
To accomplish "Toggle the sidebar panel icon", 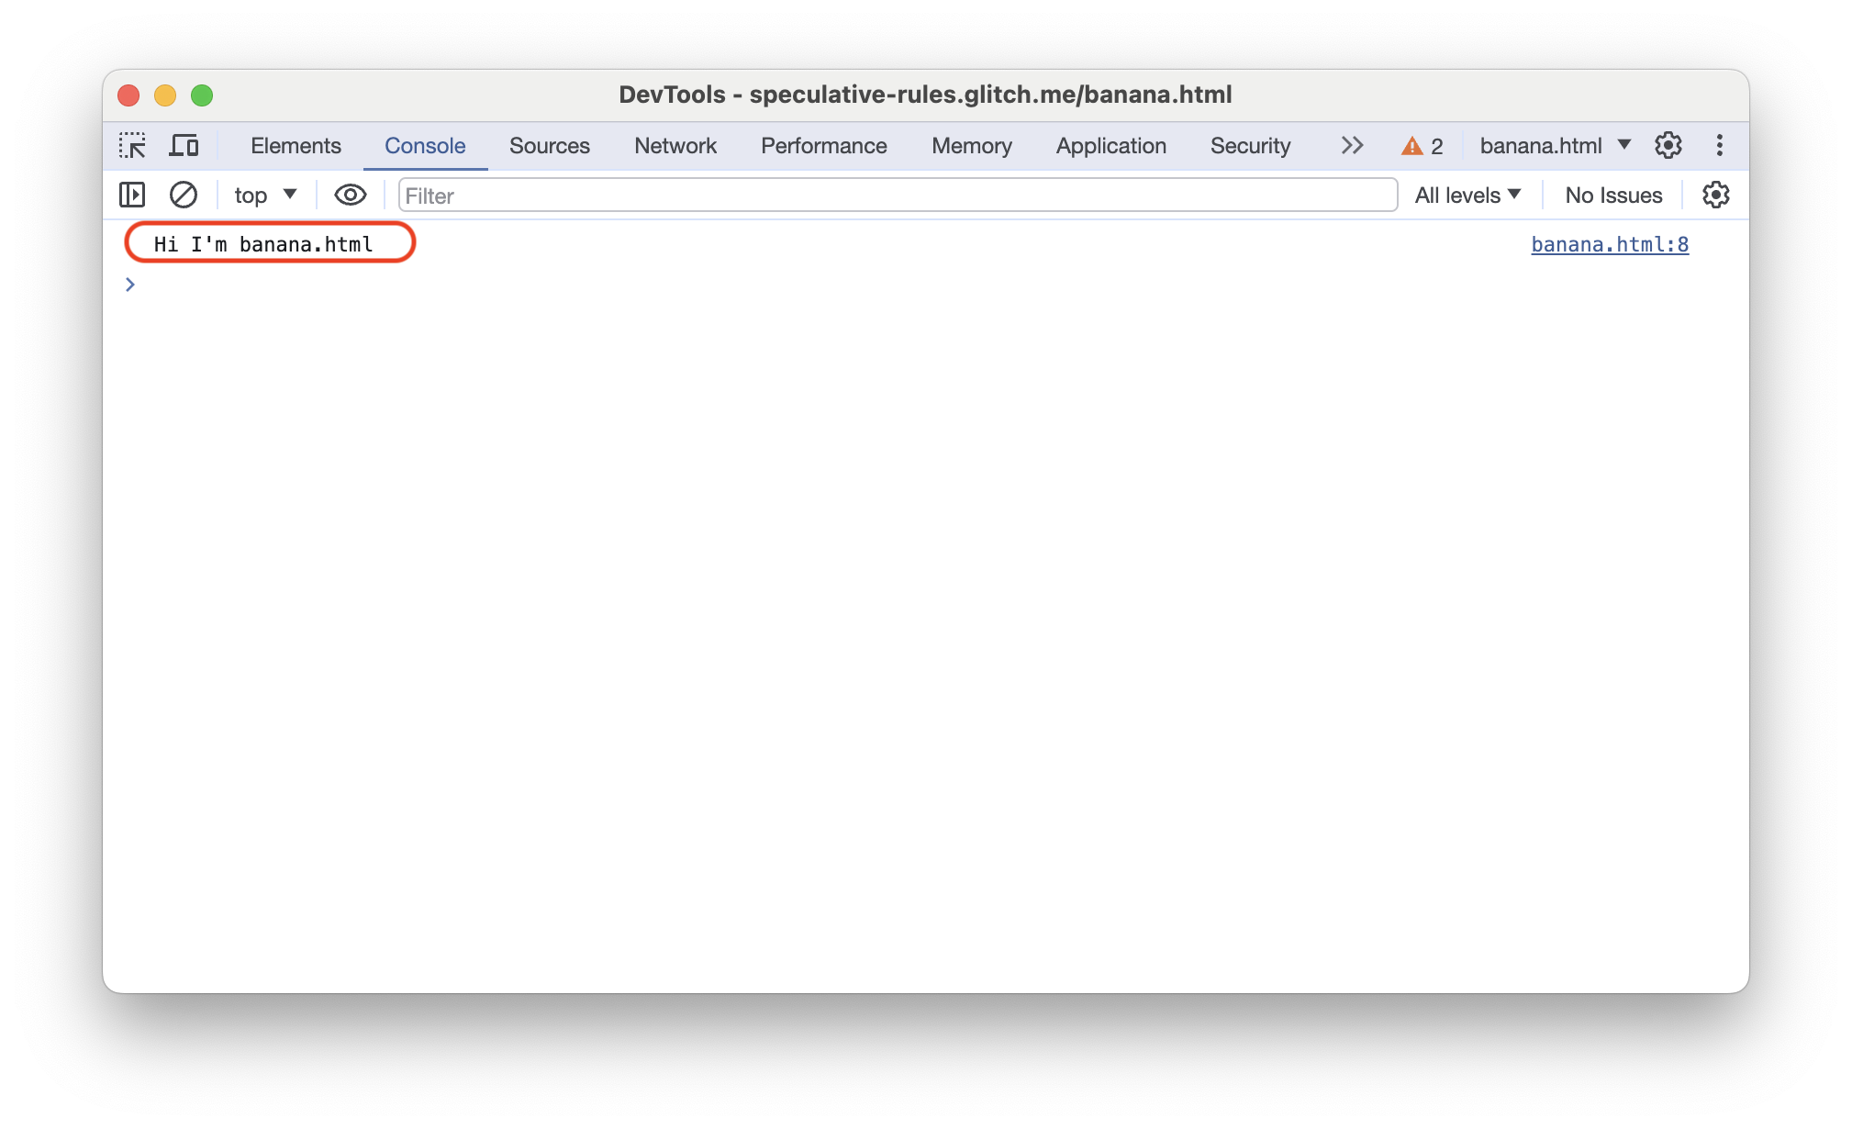I will click(x=131, y=195).
